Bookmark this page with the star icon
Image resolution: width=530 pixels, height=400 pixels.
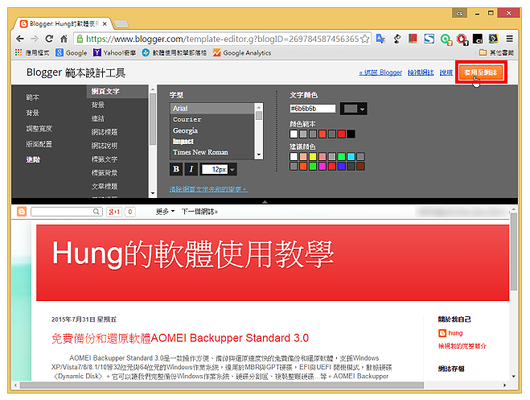[x=364, y=39]
